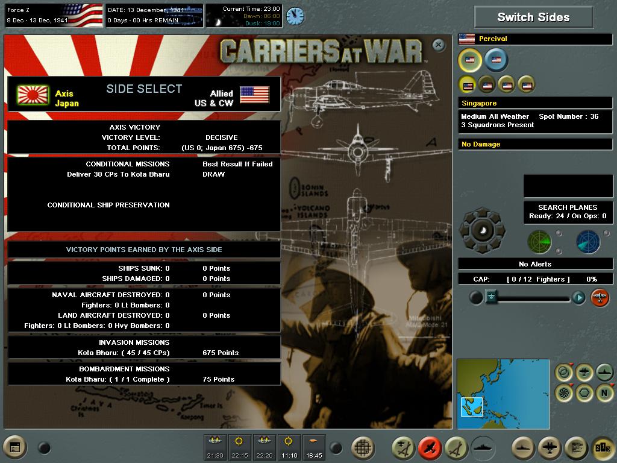Select the Percival US flag roundel
The image size is (617, 463).
coord(470,61)
